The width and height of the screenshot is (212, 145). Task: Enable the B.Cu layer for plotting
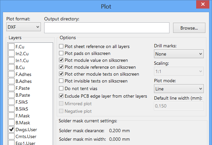(x=11, y=67)
